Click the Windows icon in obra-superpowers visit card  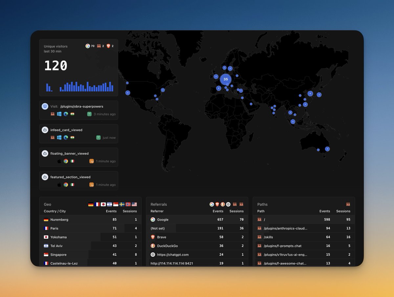59,114
